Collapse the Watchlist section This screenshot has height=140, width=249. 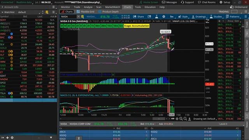2,12
